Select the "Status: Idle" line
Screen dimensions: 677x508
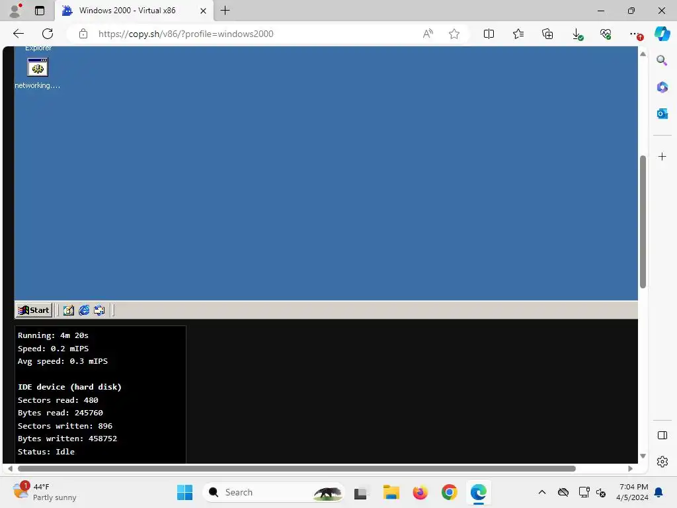click(46, 452)
